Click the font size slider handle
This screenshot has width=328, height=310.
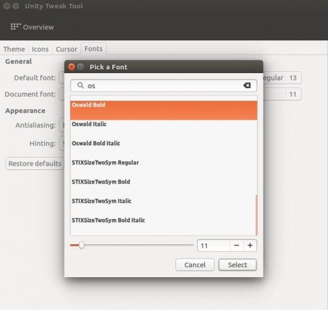pos(82,245)
